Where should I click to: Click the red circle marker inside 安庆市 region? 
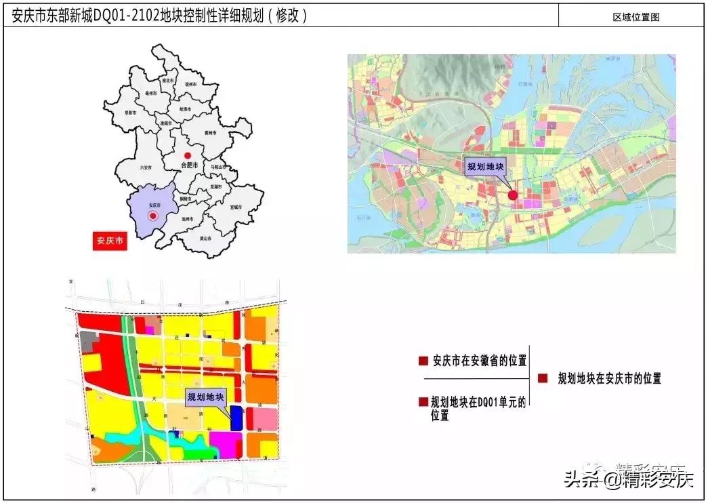pos(152,217)
